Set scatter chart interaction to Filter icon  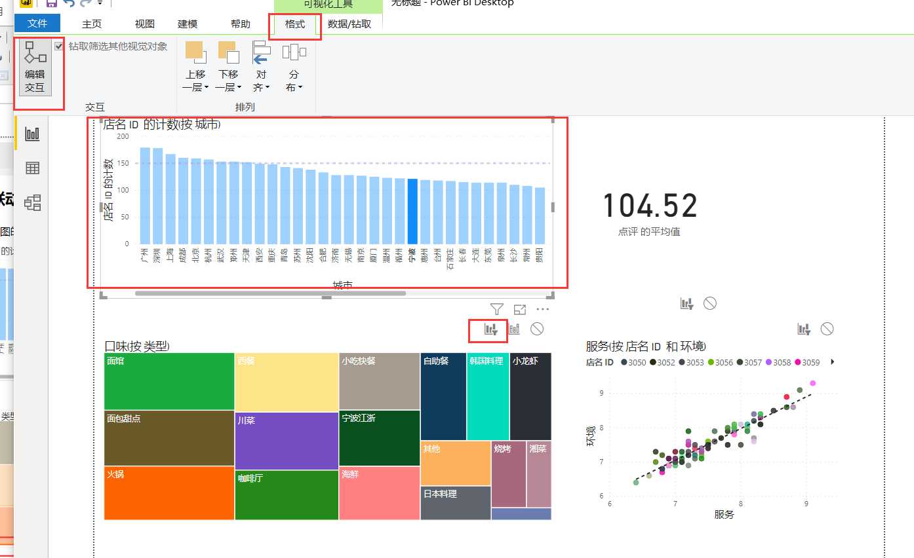click(804, 329)
